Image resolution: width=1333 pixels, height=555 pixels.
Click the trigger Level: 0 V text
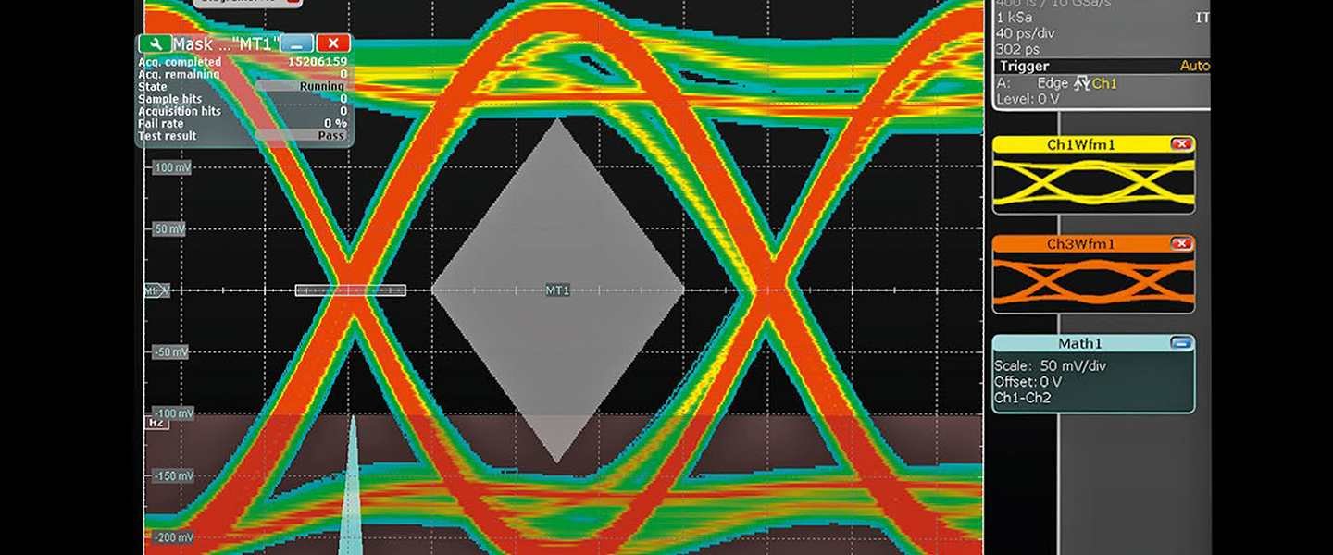point(1028,99)
